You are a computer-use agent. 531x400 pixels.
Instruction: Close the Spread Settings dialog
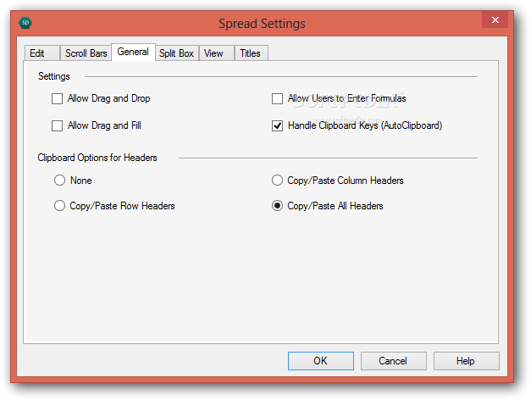click(495, 20)
